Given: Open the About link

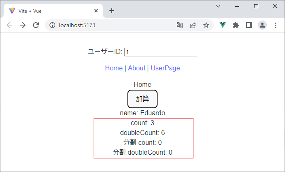Looking at the screenshot, I should (137, 68).
